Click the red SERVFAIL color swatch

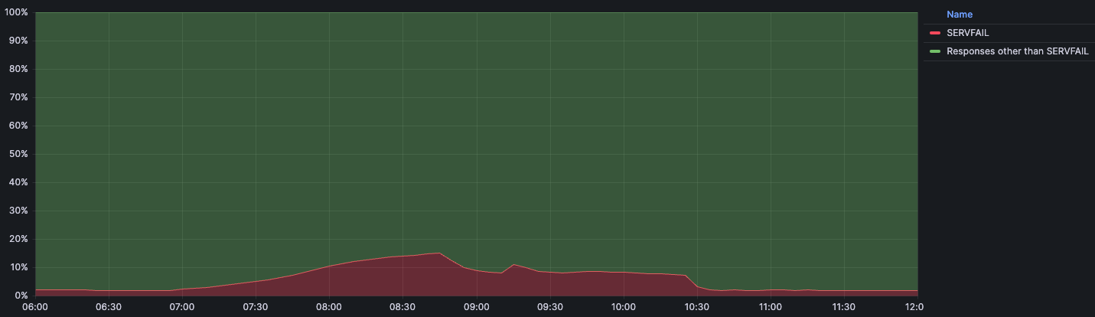coord(934,33)
